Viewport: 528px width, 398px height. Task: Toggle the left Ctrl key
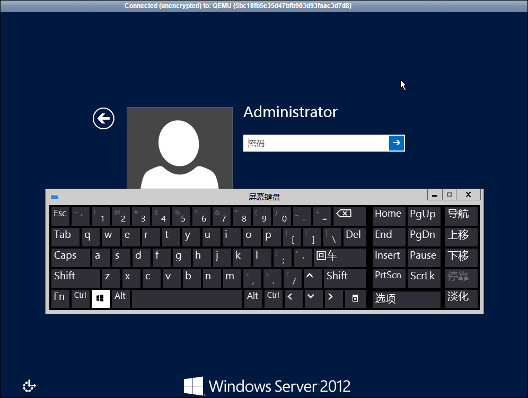81,299
